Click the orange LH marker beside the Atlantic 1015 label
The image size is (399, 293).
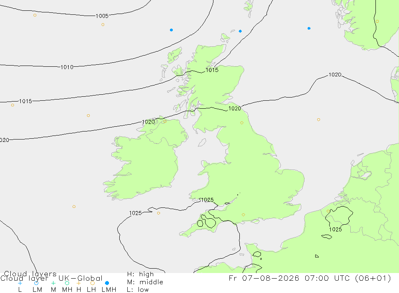coord(12,105)
